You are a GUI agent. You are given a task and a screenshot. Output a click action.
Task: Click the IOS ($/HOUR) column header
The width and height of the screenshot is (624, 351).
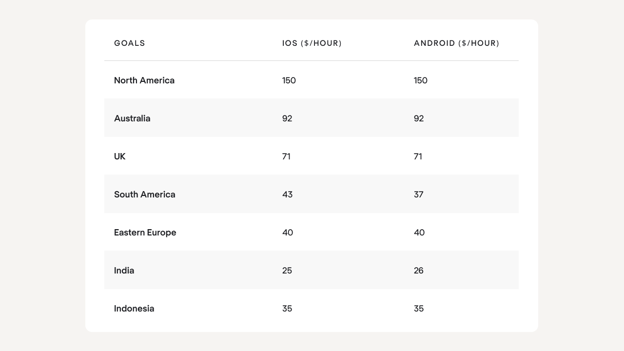point(312,43)
